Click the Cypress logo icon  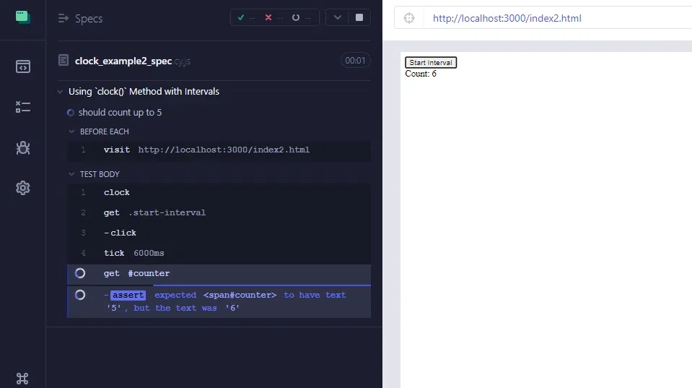click(22, 17)
